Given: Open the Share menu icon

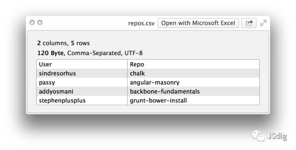Looking at the screenshot, I should pyautogui.click(x=249, y=23).
